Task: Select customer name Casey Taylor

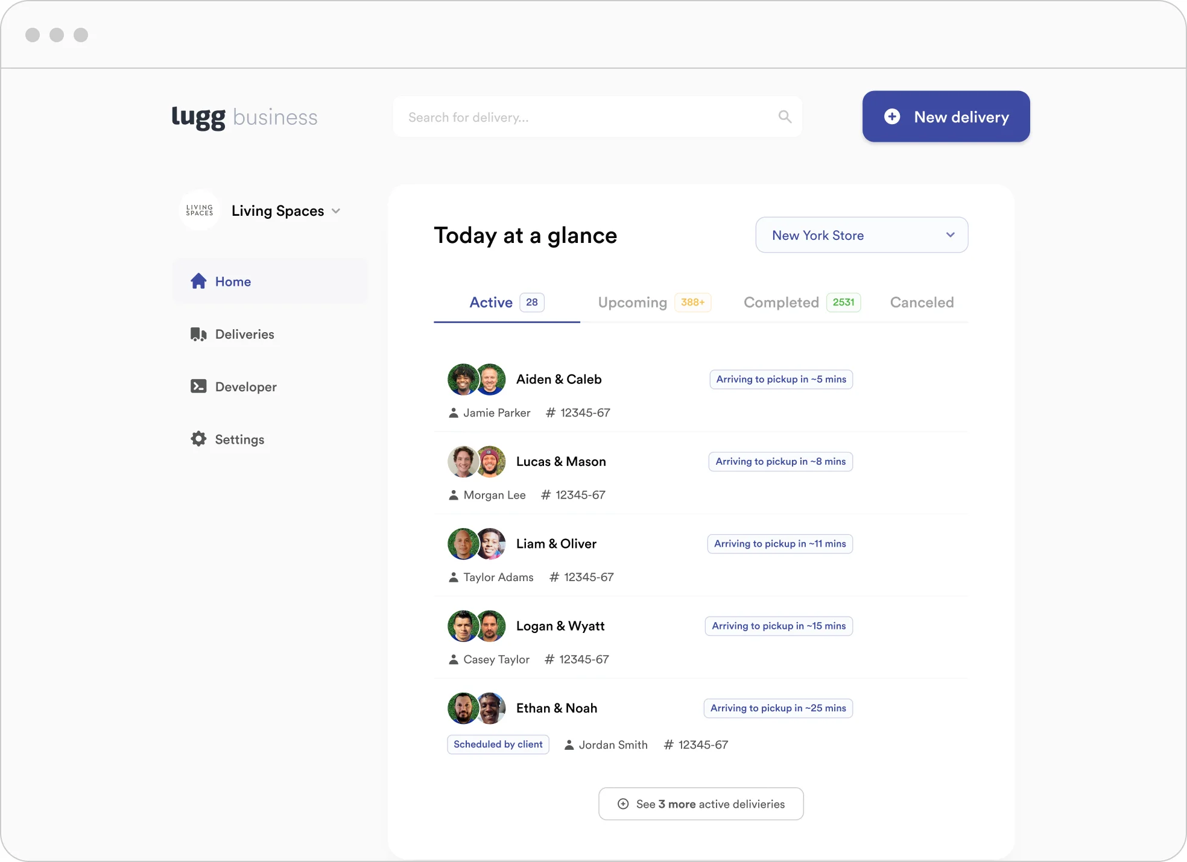Action: click(496, 659)
